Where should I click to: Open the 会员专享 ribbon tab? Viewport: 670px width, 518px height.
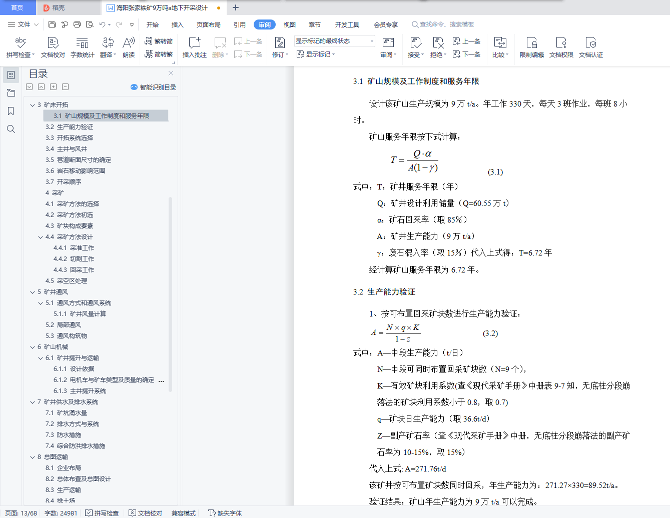click(386, 24)
